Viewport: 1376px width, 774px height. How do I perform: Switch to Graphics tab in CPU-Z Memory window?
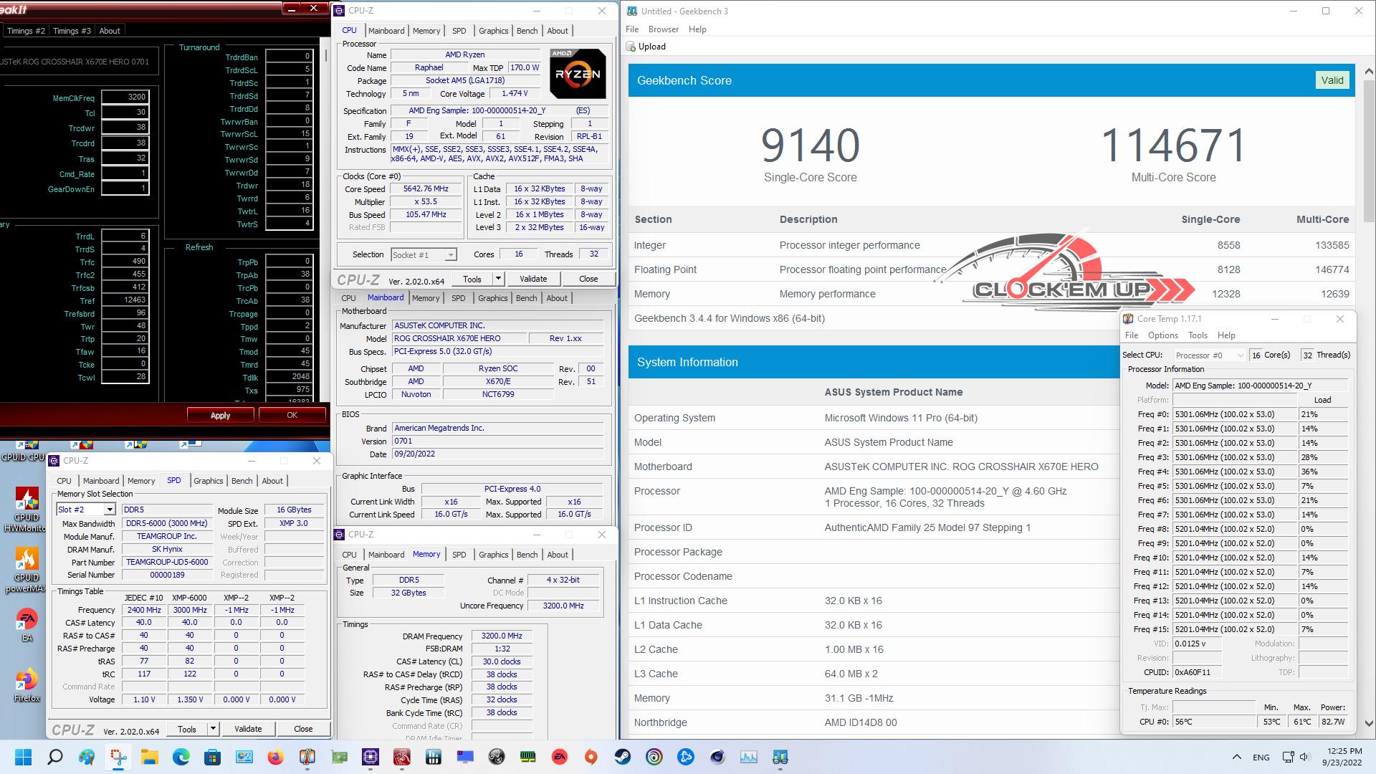pos(494,555)
